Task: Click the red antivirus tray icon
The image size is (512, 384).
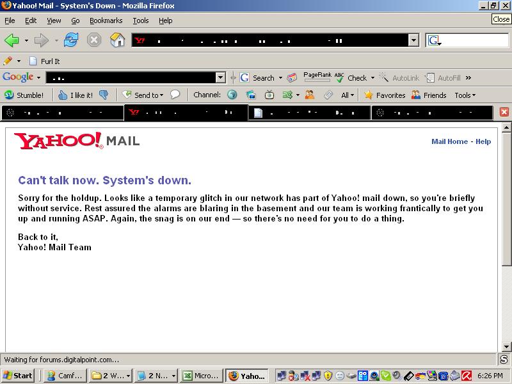Action: click(x=467, y=376)
